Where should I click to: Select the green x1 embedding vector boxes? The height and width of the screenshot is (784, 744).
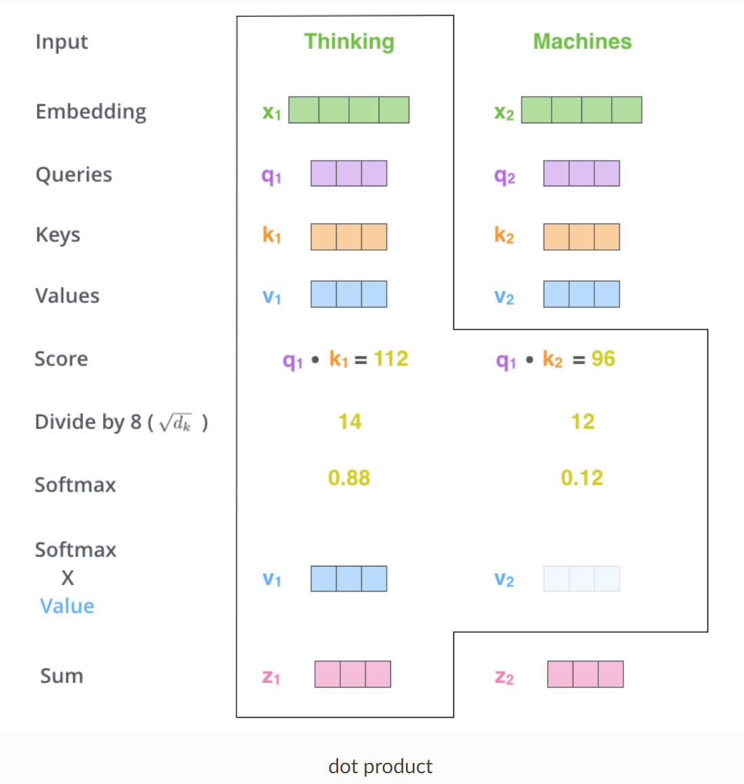coord(349,110)
